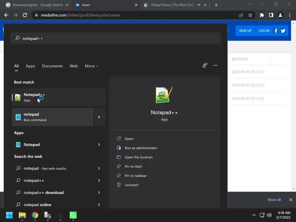Open the Notepad++ best match result
This screenshot has height=222, width=296.
[x=58, y=97]
